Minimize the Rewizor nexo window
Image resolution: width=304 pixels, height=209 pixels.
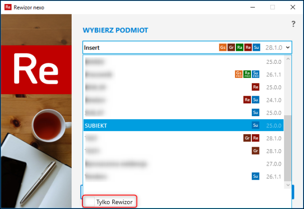coord(252,7)
